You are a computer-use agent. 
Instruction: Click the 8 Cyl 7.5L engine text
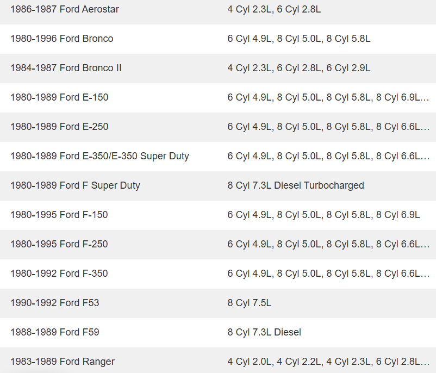point(249,303)
